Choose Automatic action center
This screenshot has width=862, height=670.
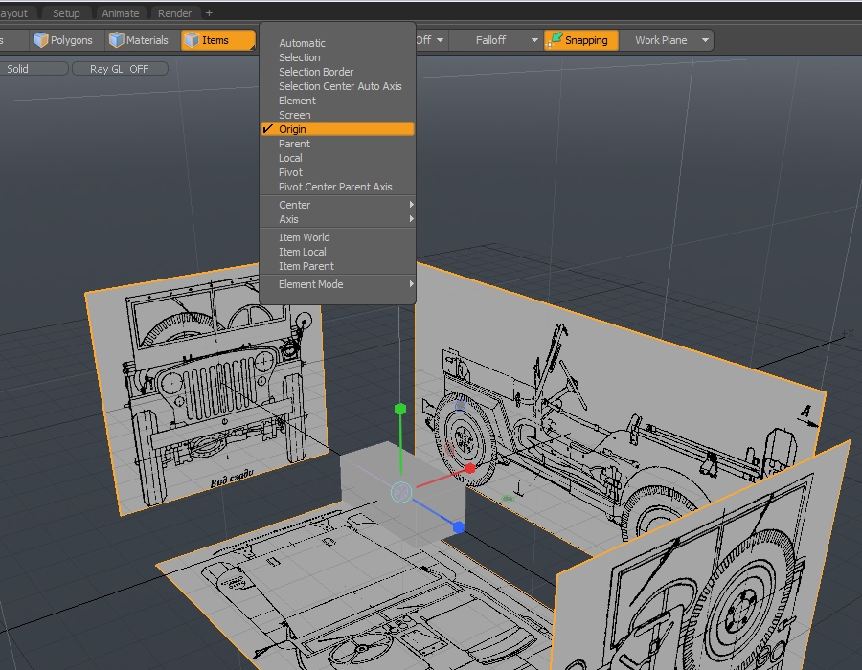(x=337, y=43)
